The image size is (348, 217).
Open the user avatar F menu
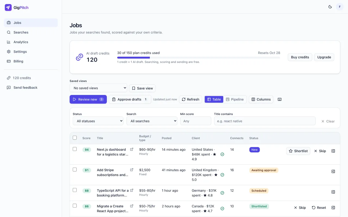tap(340, 7)
